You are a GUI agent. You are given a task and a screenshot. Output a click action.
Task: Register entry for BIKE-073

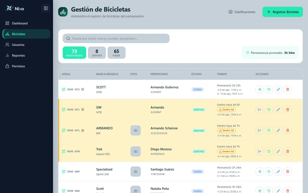[259, 89]
